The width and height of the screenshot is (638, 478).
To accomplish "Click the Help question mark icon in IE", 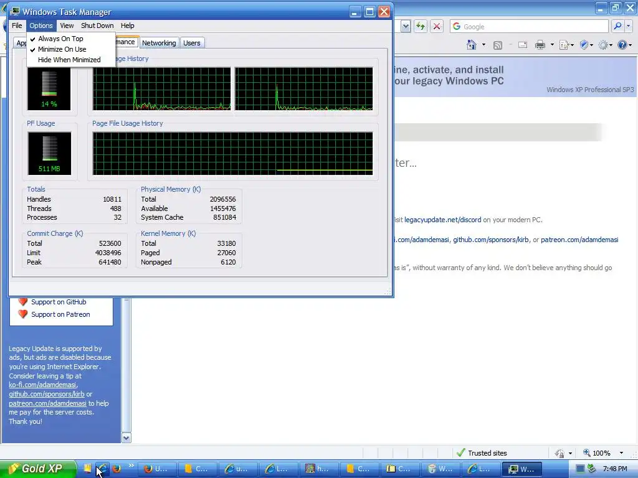I will click(x=622, y=45).
